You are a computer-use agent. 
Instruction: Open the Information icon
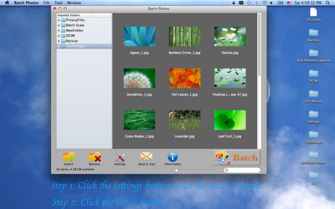173,157
